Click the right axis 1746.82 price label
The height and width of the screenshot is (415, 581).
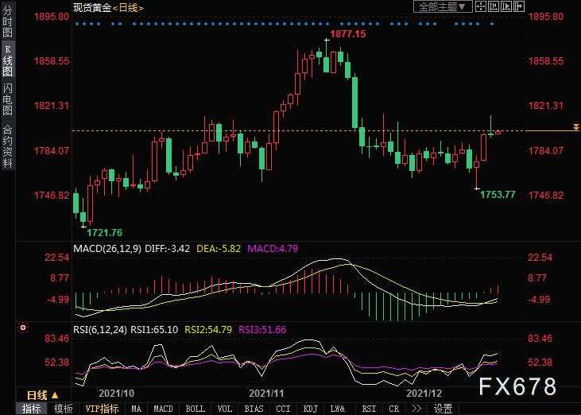point(546,196)
